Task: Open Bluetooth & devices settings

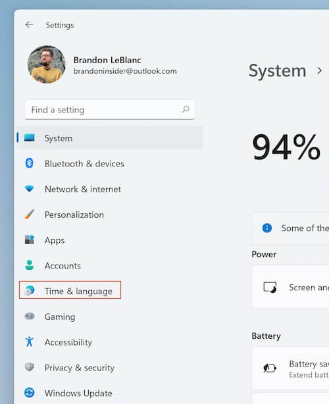Action: tap(84, 164)
